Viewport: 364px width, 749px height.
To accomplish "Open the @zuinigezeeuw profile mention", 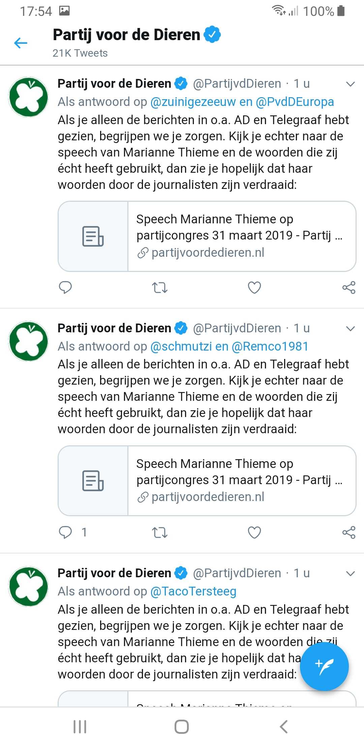I will pyautogui.click(x=193, y=102).
